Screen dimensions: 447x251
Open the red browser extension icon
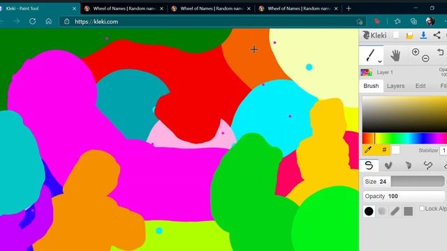click(377, 22)
